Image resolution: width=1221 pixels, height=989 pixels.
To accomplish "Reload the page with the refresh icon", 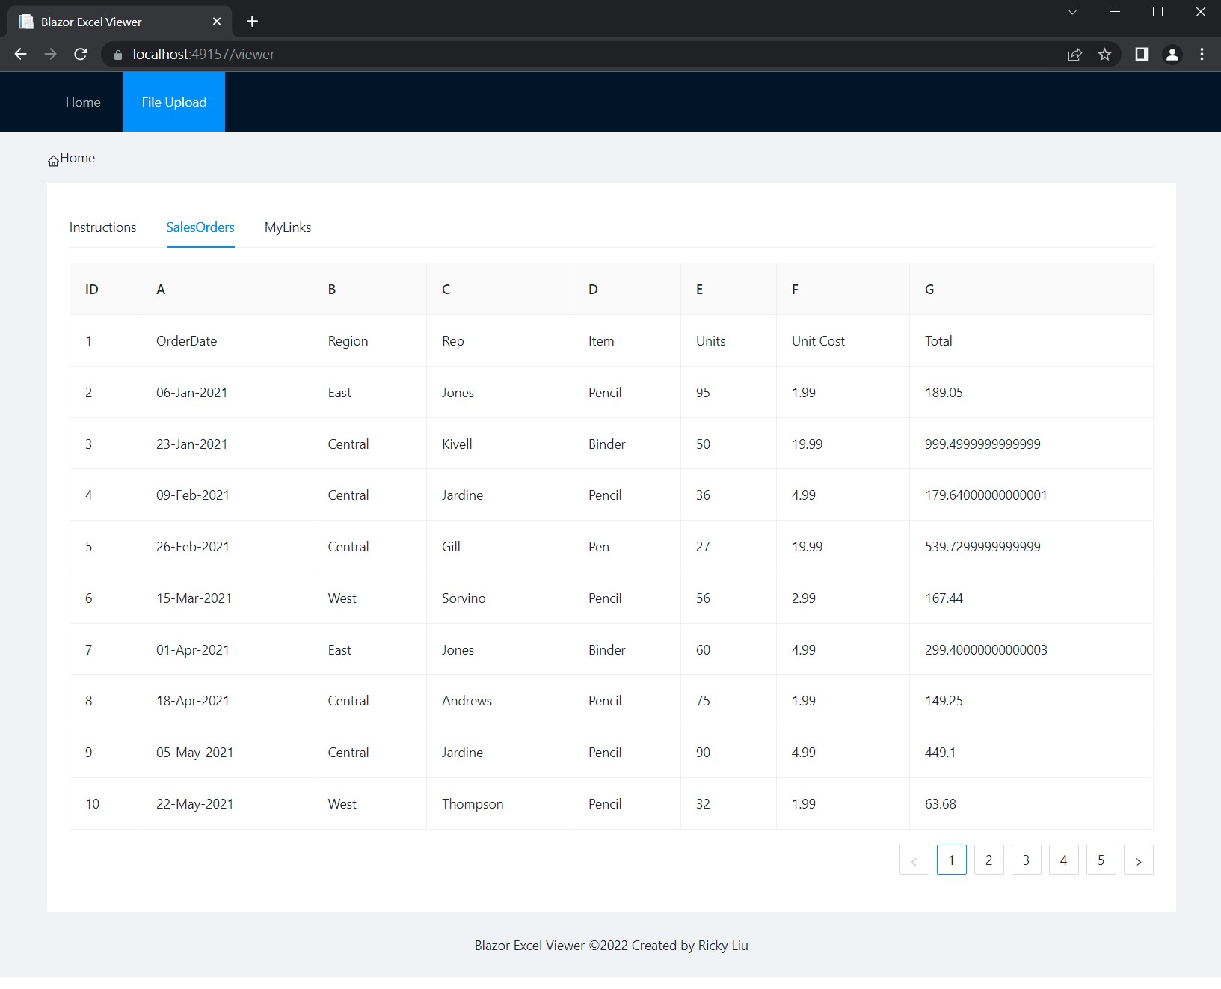I will coord(81,54).
